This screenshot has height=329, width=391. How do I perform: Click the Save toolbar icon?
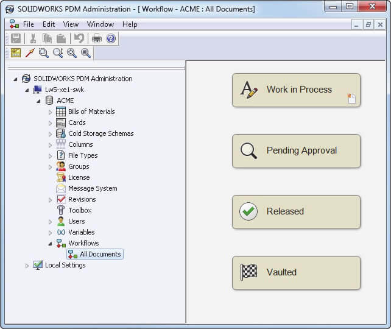click(x=16, y=38)
